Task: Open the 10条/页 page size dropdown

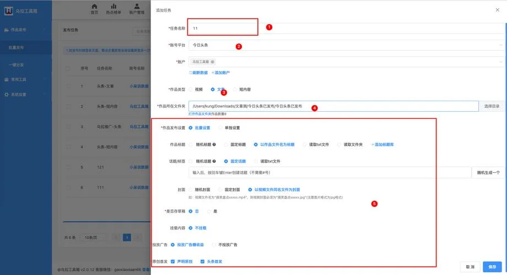Action: click(93, 238)
